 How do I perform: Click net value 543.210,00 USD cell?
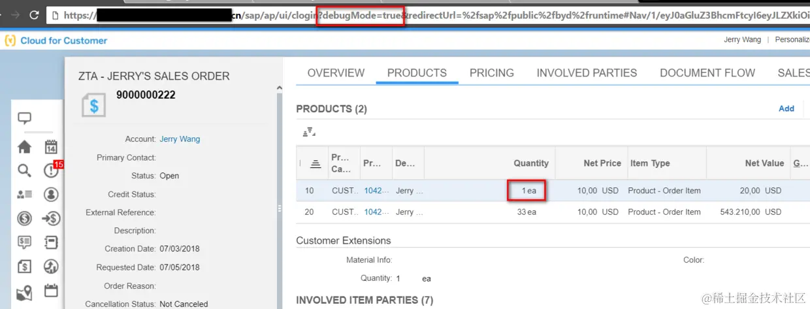pyautogui.click(x=749, y=212)
